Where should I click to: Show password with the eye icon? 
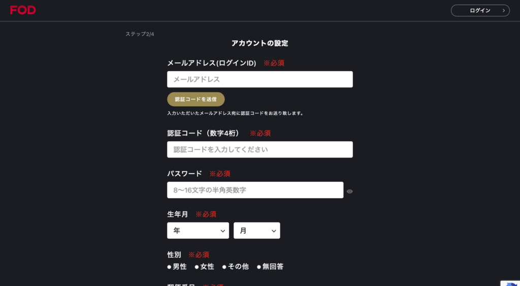pyautogui.click(x=349, y=192)
